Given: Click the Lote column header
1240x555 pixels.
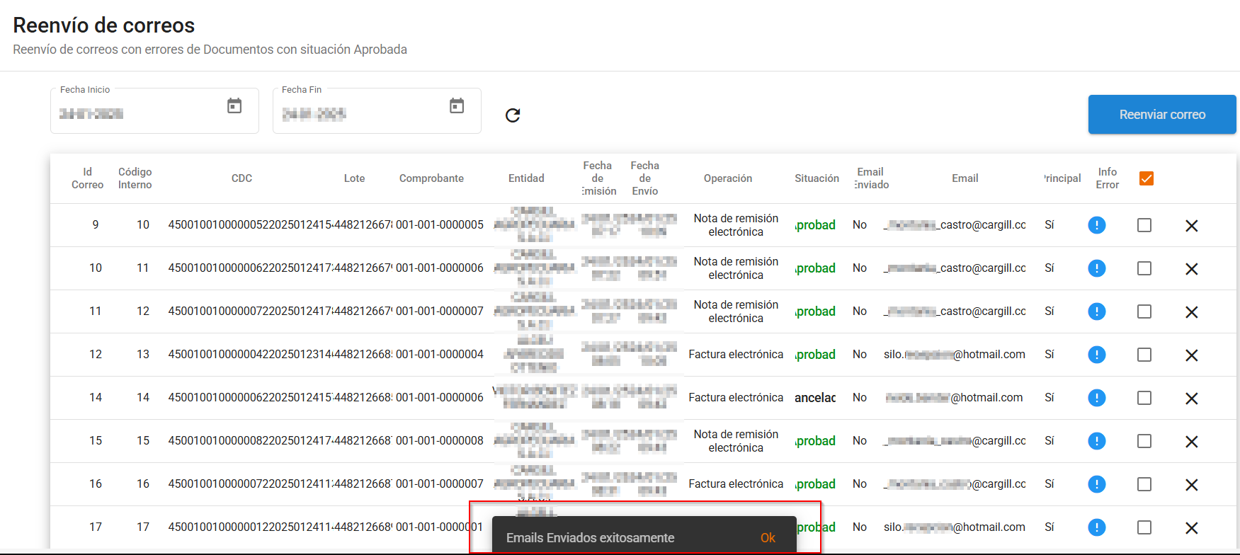Looking at the screenshot, I should (354, 178).
